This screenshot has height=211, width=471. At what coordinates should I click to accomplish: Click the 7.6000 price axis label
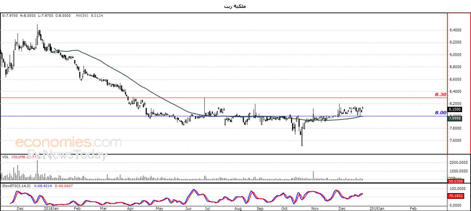click(455, 140)
